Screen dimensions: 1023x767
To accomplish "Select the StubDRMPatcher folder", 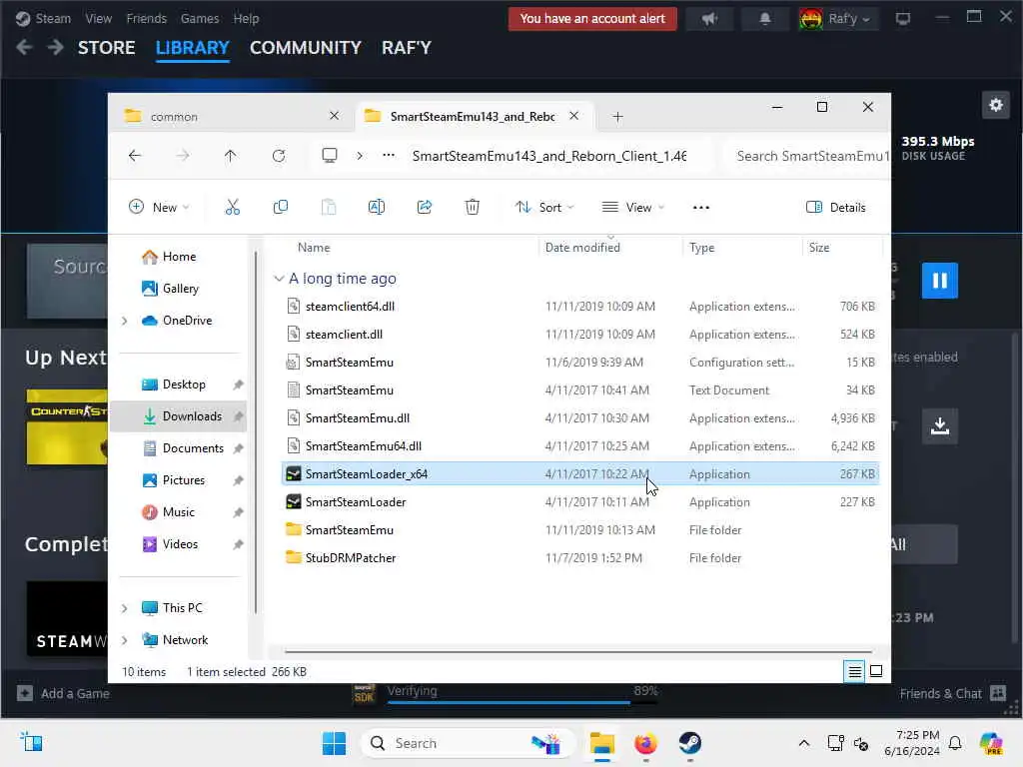I will (580, 558).
